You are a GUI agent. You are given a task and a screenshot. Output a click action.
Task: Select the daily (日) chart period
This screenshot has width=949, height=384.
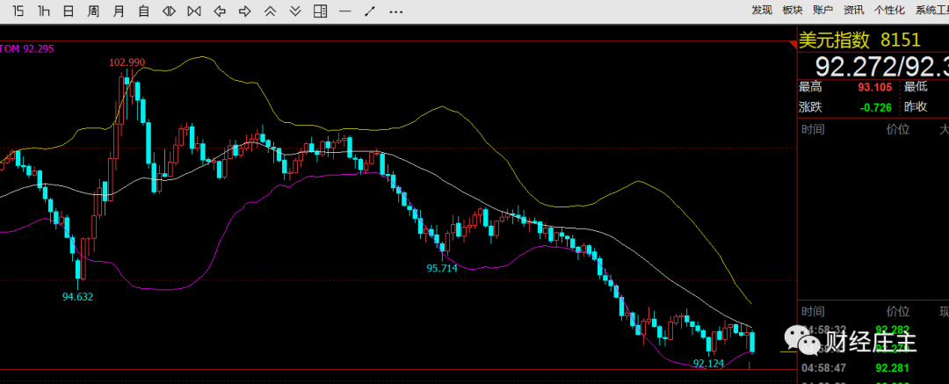pos(69,11)
